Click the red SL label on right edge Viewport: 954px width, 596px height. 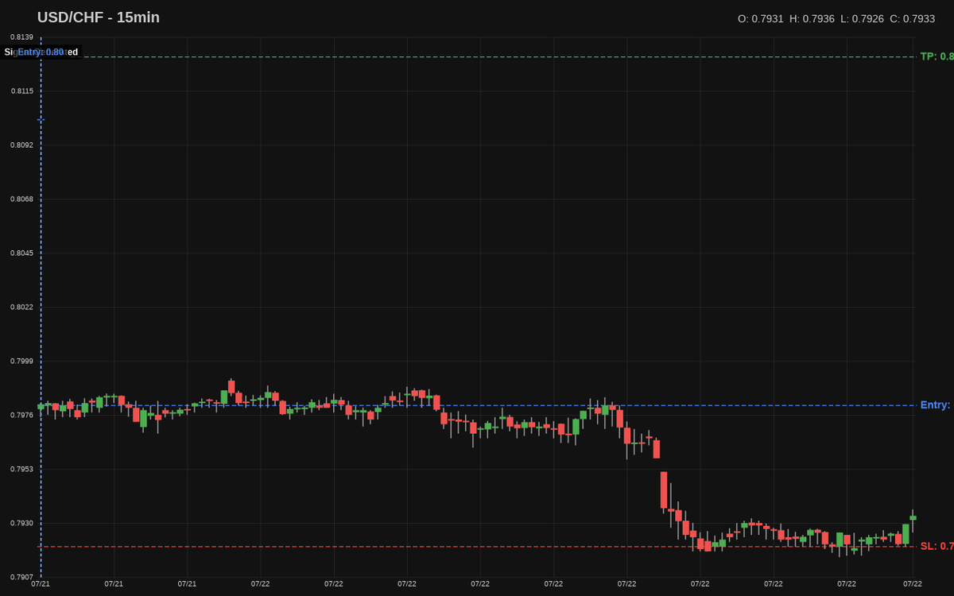click(937, 546)
